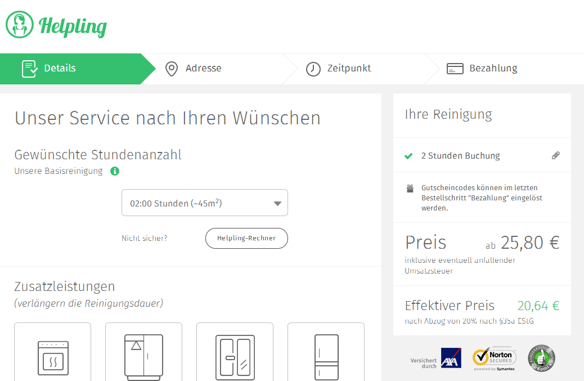The height and width of the screenshot is (381, 584).
Task: Click the Details checklist step icon
Action: pos(28,68)
